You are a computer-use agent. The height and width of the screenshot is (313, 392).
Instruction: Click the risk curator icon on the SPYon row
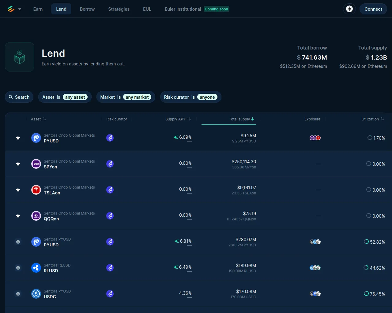(x=110, y=164)
